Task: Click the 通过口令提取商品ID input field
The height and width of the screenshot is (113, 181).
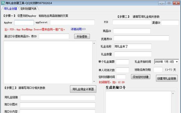Action: click(x=54, y=36)
